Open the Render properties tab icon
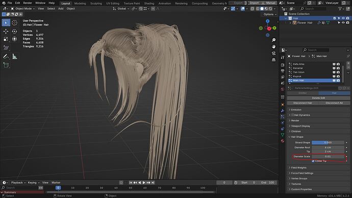 click(x=283, y=65)
